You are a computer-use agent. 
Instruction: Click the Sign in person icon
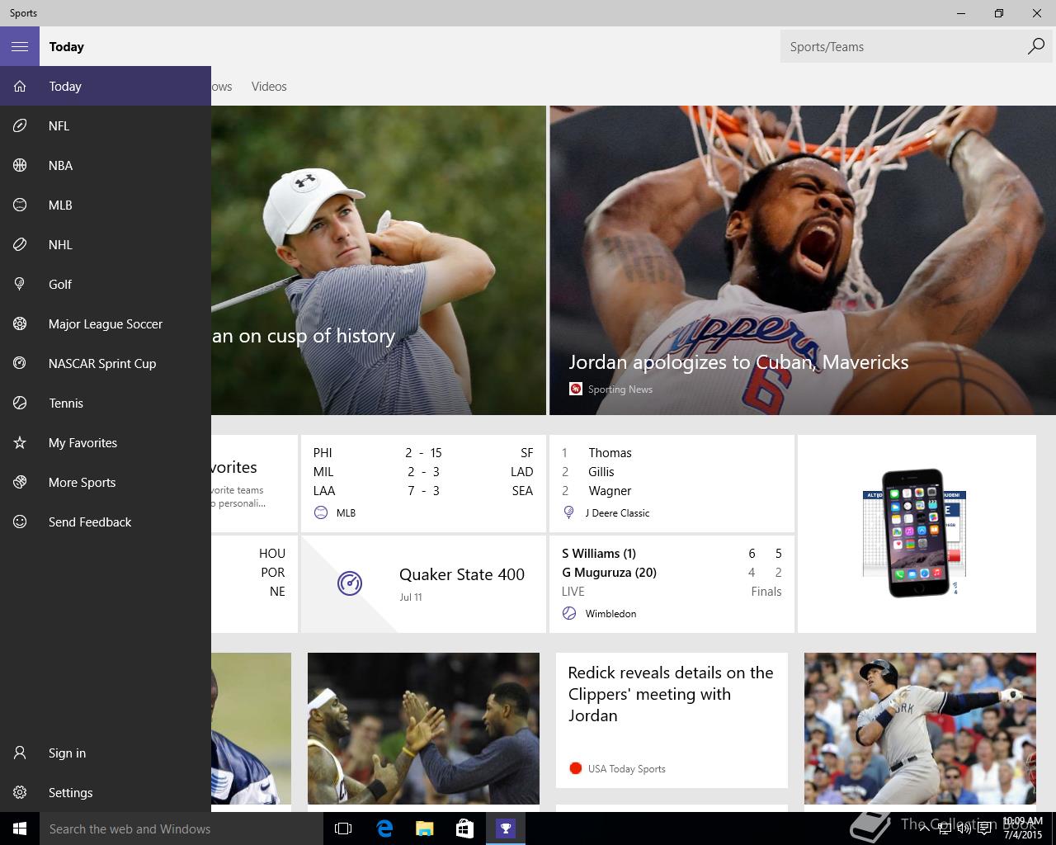click(x=20, y=753)
